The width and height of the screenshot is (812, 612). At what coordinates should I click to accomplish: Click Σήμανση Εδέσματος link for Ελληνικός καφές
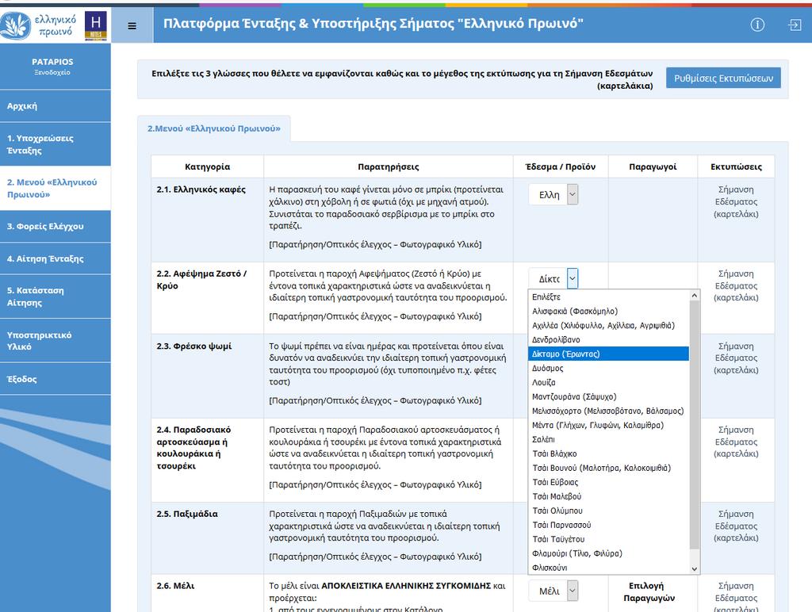click(x=736, y=201)
